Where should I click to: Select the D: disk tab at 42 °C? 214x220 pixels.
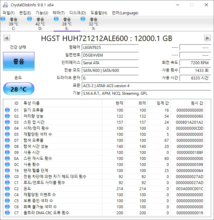coord(40,24)
